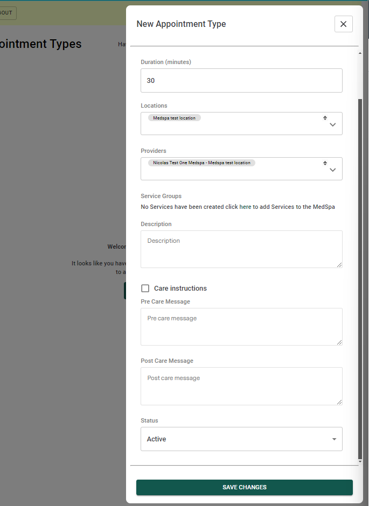Viewport: 369px width, 506px height.
Task: Follow the 'here' link to add Services
Action: [245, 207]
